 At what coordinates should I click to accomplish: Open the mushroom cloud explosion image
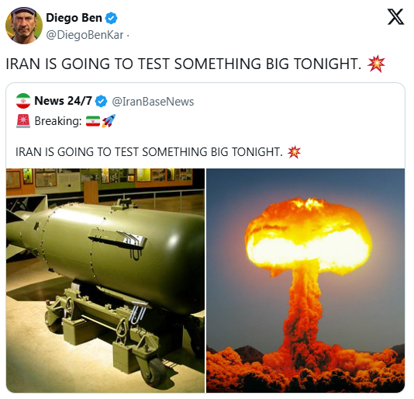click(305, 280)
